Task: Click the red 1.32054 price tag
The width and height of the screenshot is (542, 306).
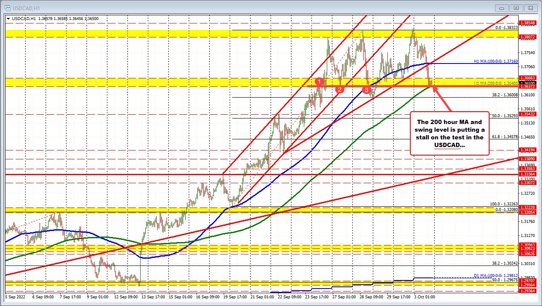Action: (x=528, y=212)
